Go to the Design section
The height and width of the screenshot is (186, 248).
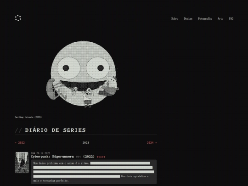click(188, 19)
